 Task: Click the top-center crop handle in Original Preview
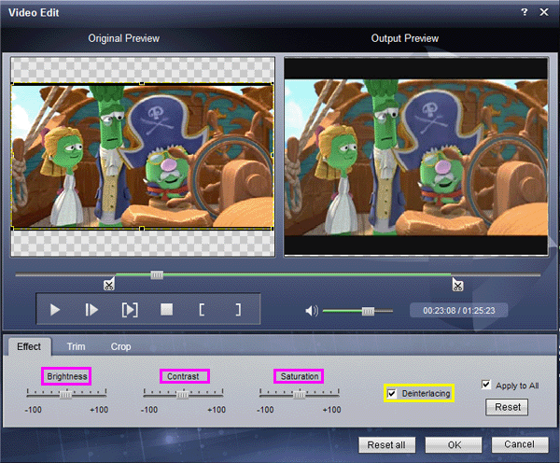click(x=142, y=84)
